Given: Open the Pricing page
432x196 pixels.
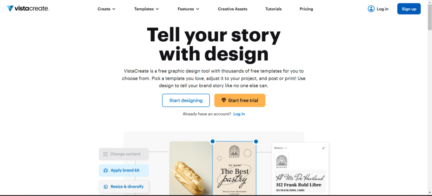Looking at the screenshot, I should 306,9.
